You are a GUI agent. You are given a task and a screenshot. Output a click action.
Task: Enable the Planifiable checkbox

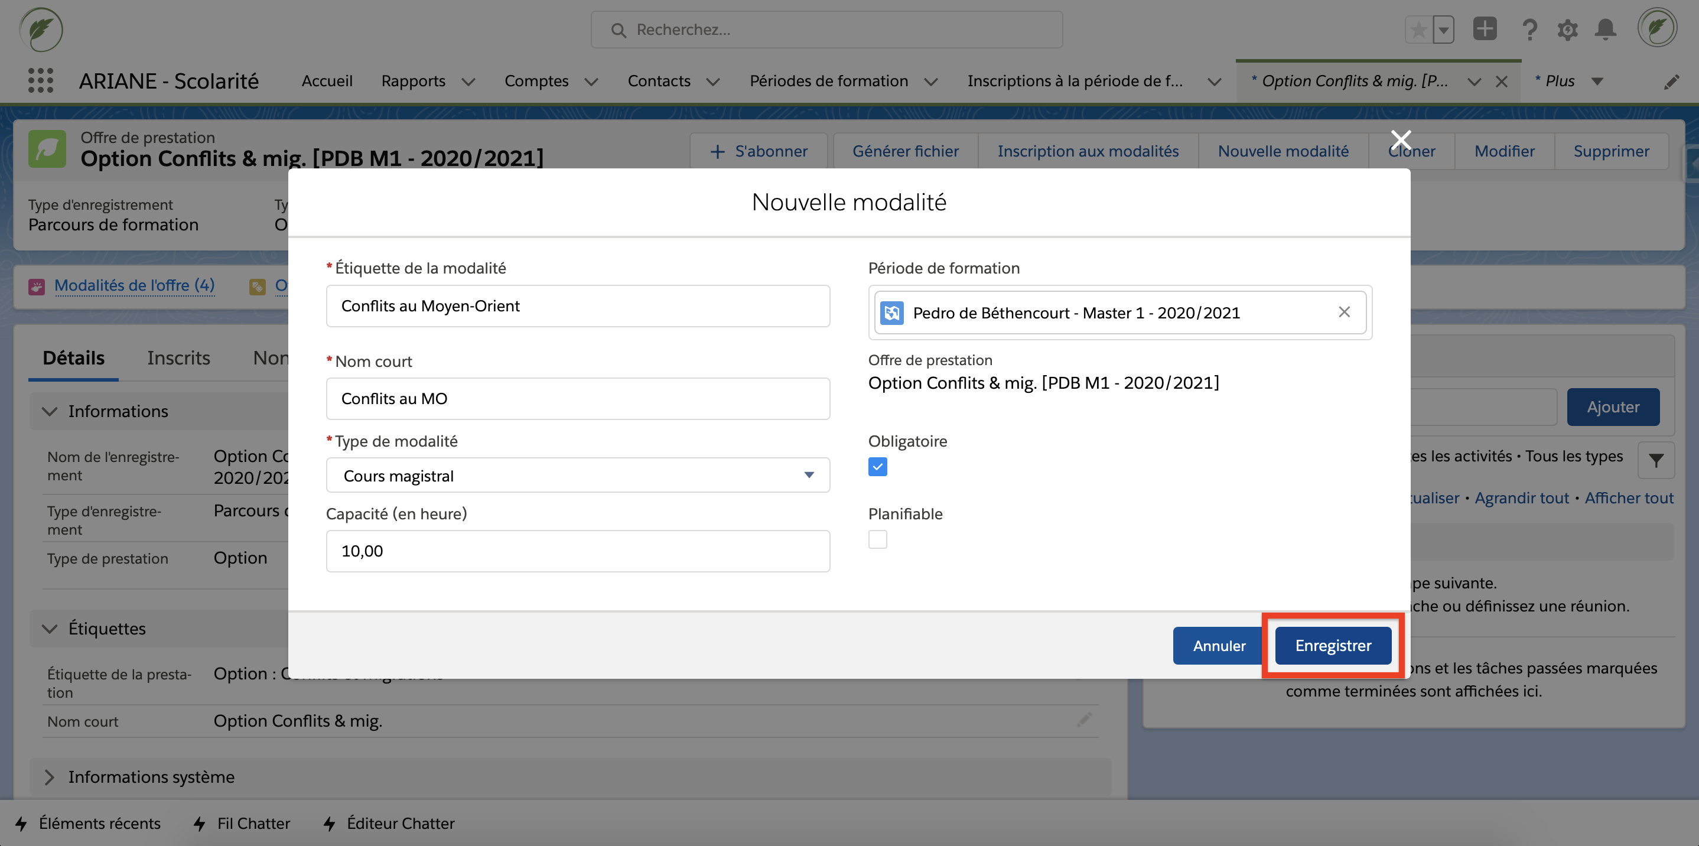877,539
